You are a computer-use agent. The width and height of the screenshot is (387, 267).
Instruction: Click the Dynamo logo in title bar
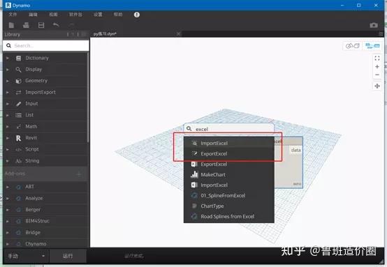8,5
